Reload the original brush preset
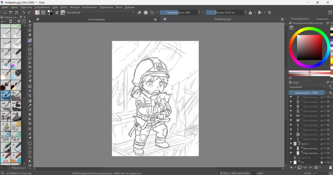The height and width of the screenshot is (175, 333). tap(152, 12)
